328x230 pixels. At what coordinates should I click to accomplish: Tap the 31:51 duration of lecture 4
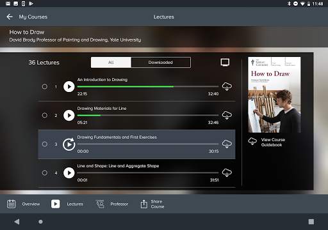[x=214, y=180]
